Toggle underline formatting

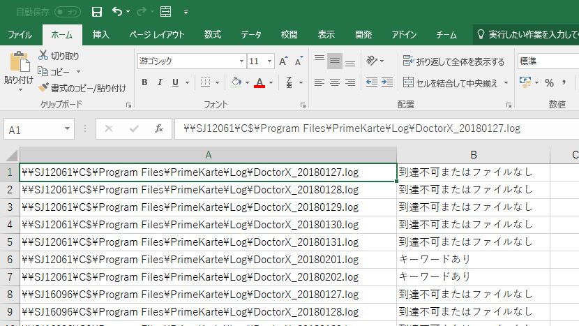pos(175,82)
